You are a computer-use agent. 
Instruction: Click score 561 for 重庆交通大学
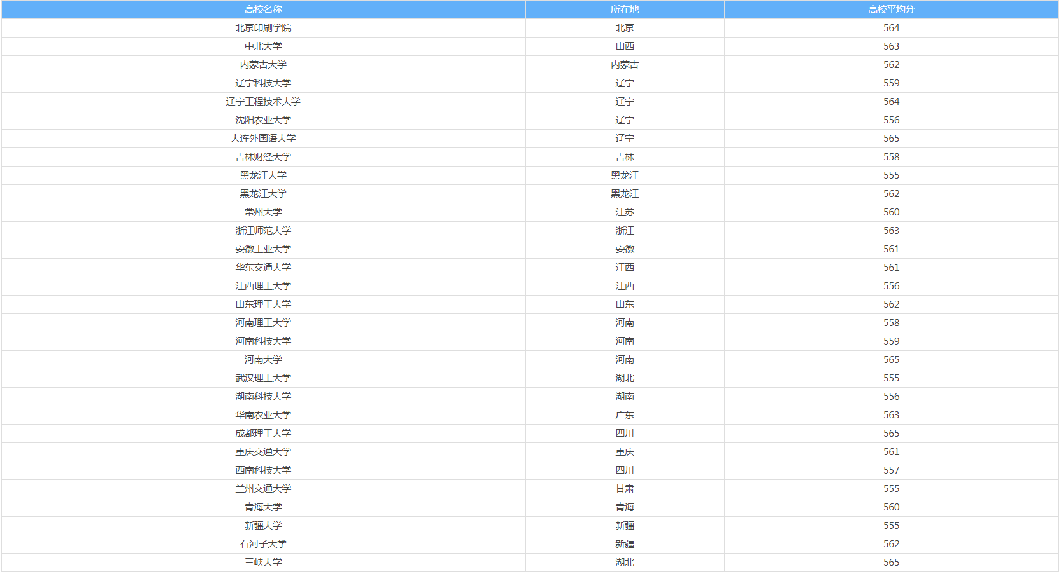891,452
